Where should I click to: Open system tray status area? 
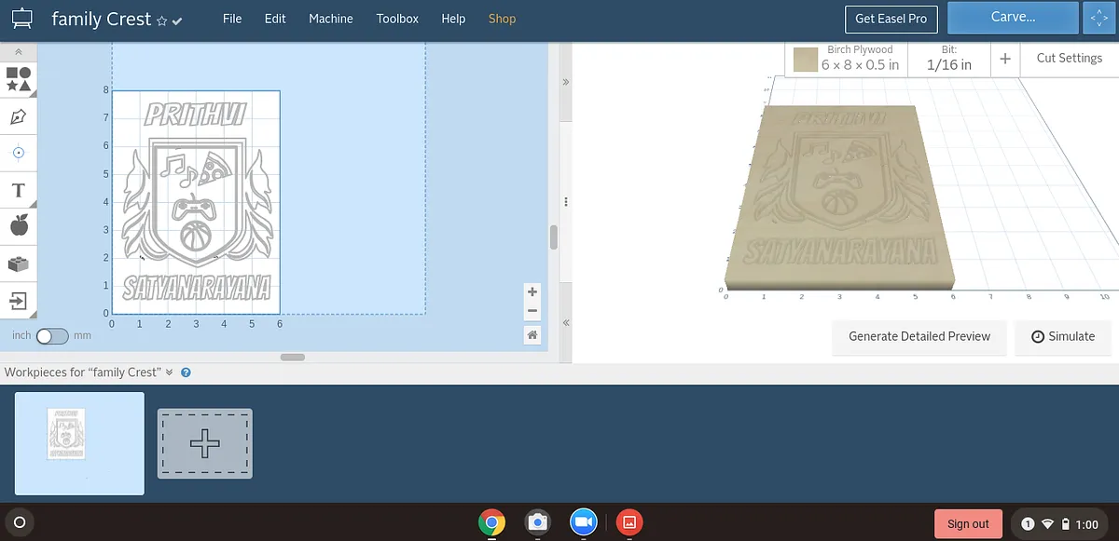pos(1062,523)
